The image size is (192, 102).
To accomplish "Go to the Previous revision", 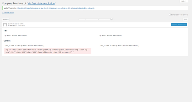I will pyautogui.click(x=6, y=19).
